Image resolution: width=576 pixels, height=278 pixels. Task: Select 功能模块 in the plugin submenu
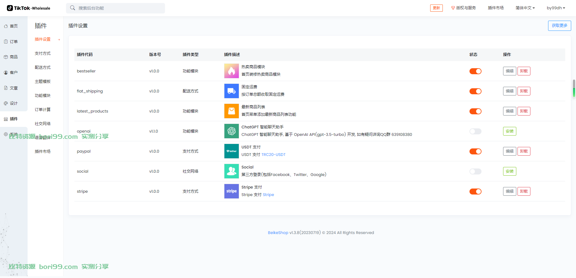coord(43,95)
